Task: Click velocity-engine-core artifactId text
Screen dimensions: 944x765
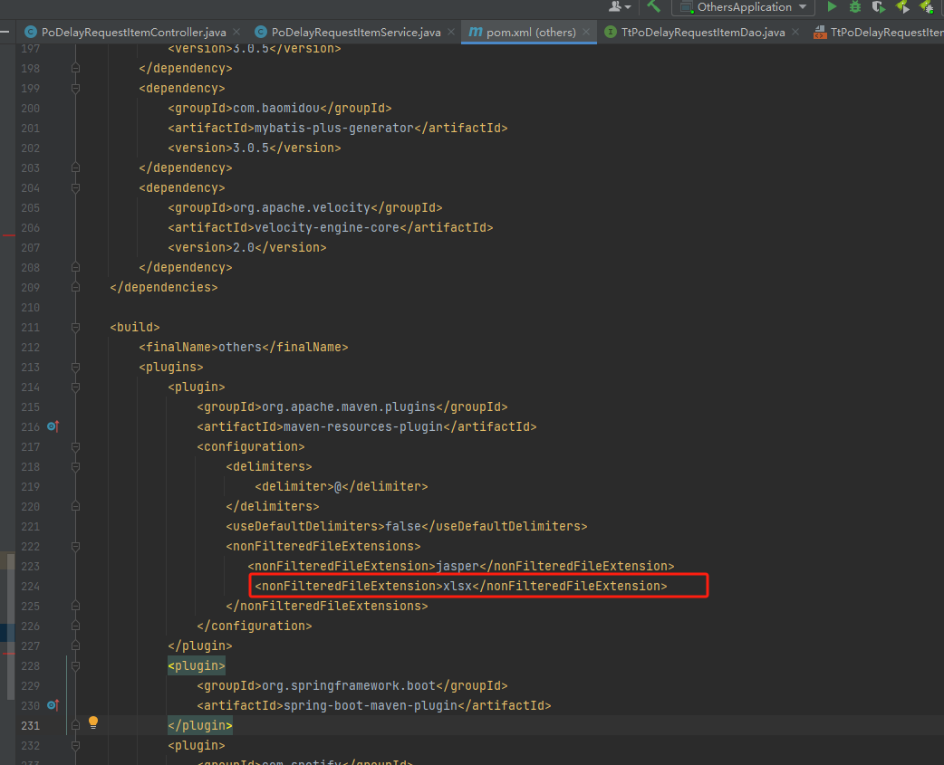Action: click(x=327, y=228)
